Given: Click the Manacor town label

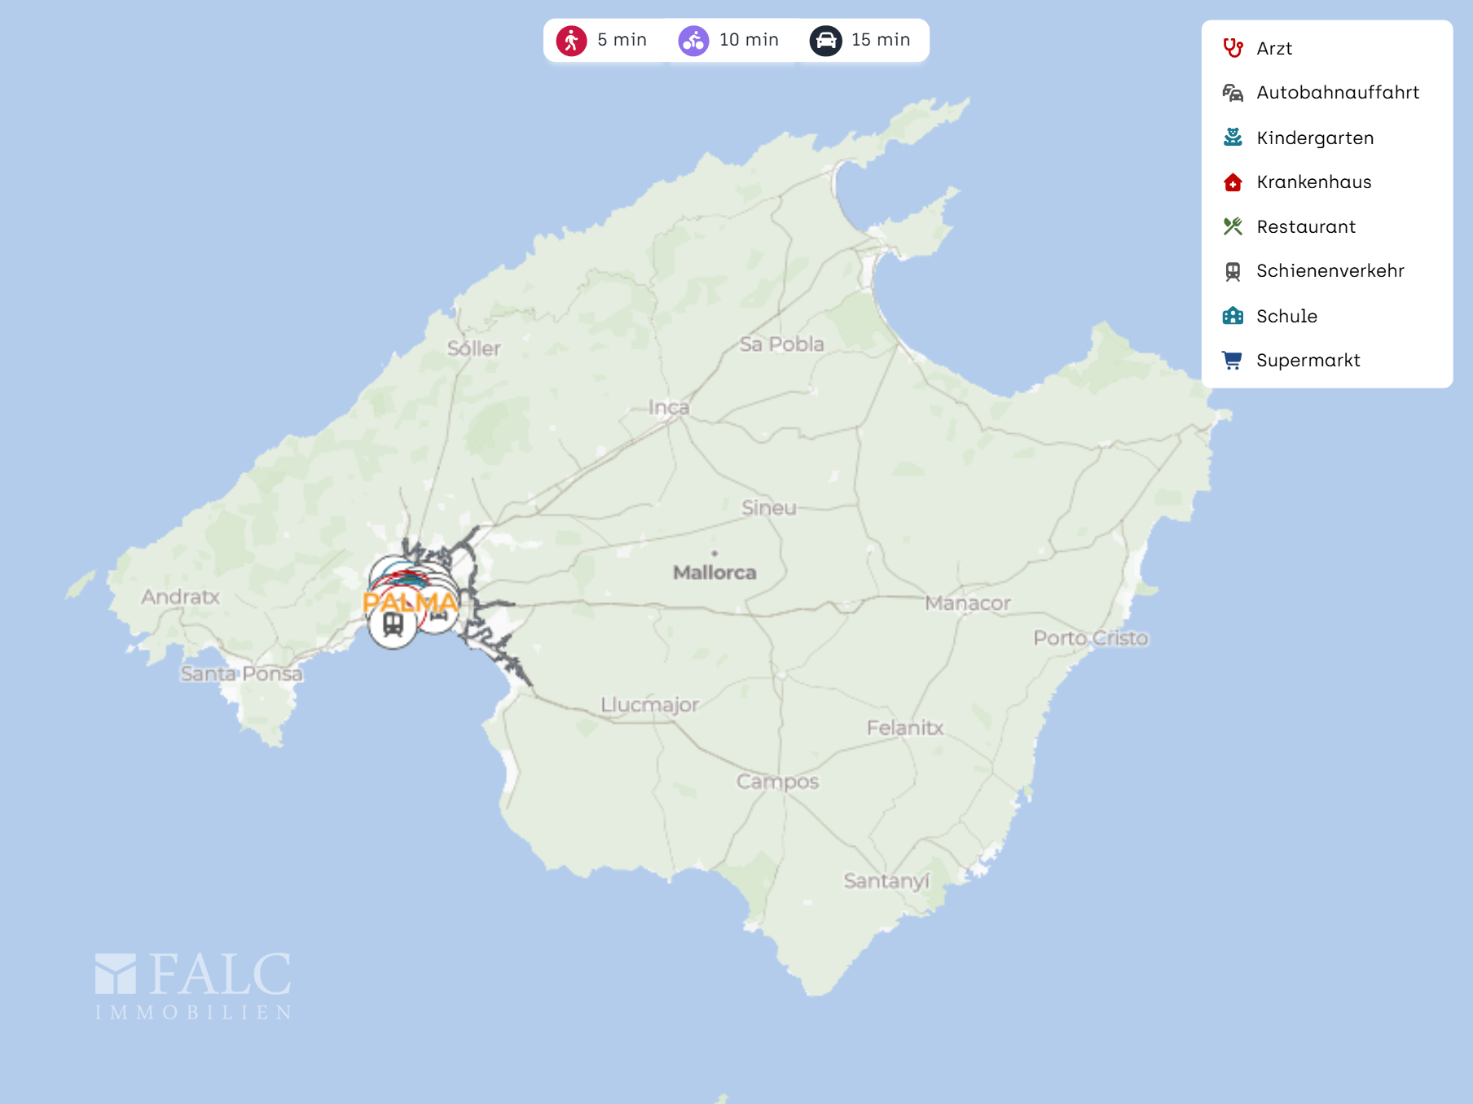Looking at the screenshot, I should 967,603.
